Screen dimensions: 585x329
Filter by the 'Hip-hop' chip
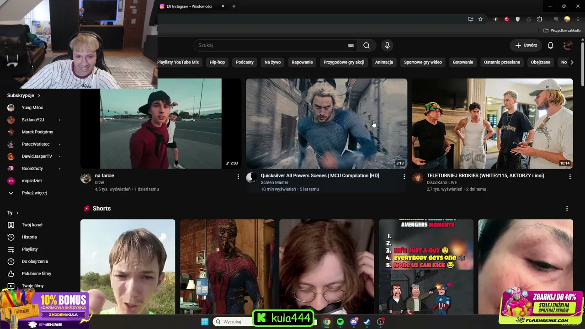pos(217,62)
